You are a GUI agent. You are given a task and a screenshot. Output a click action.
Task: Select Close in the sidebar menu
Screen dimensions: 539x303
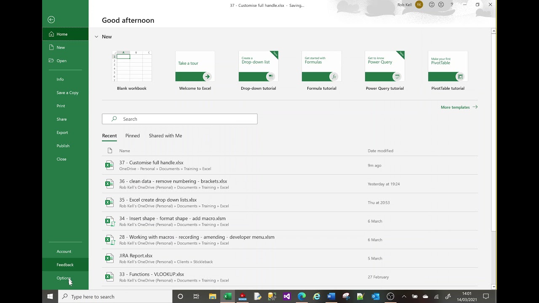65,159
